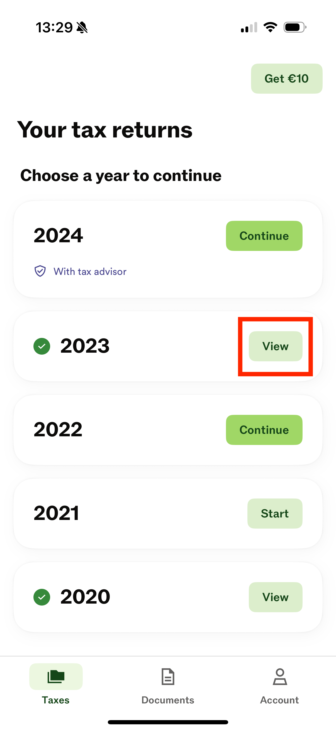Claim the Get €10 offer
Viewport: 336px width, 731px height.
[287, 79]
